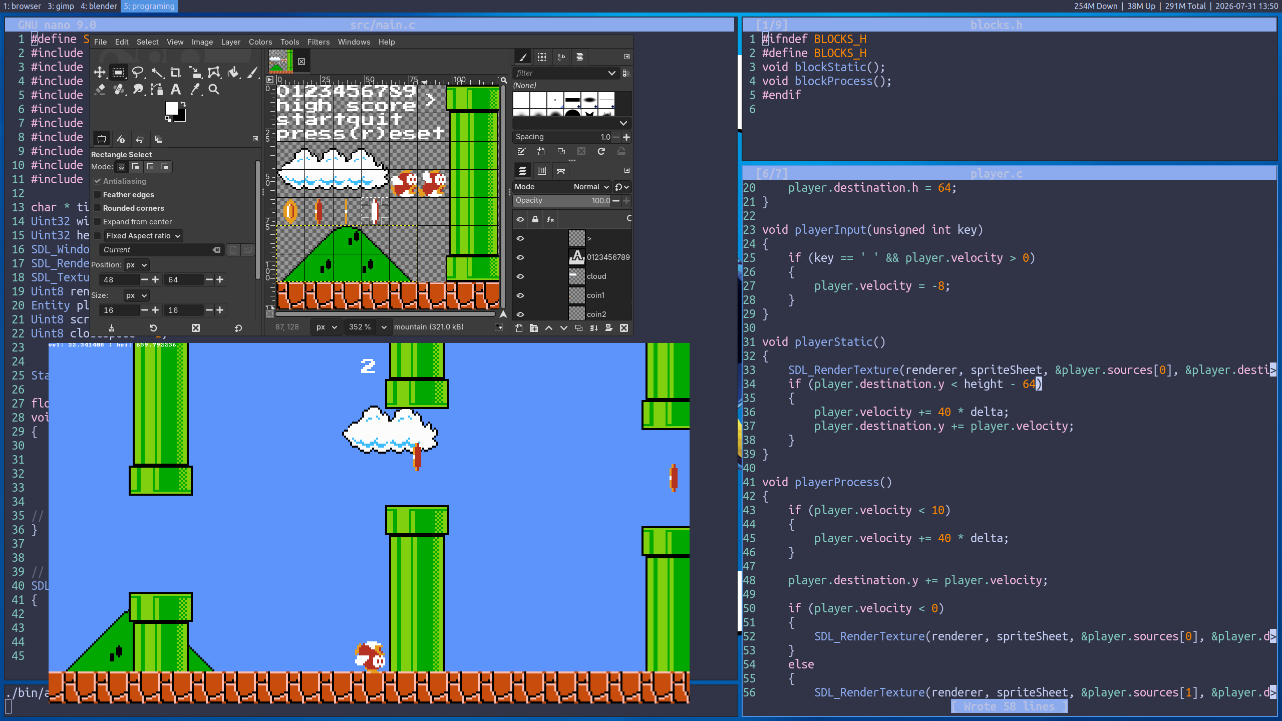Refresh the brushes list
The width and height of the screenshot is (1282, 721).
[x=601, y=151]
